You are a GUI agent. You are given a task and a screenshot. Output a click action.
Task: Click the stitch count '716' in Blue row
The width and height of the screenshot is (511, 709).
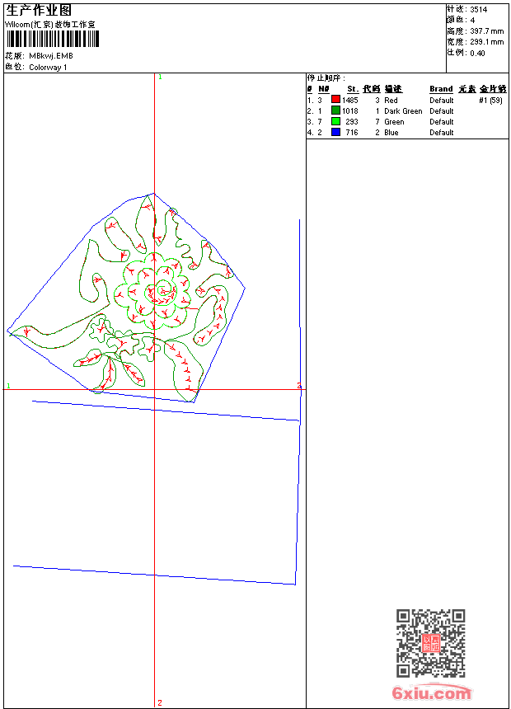(352, 133)
